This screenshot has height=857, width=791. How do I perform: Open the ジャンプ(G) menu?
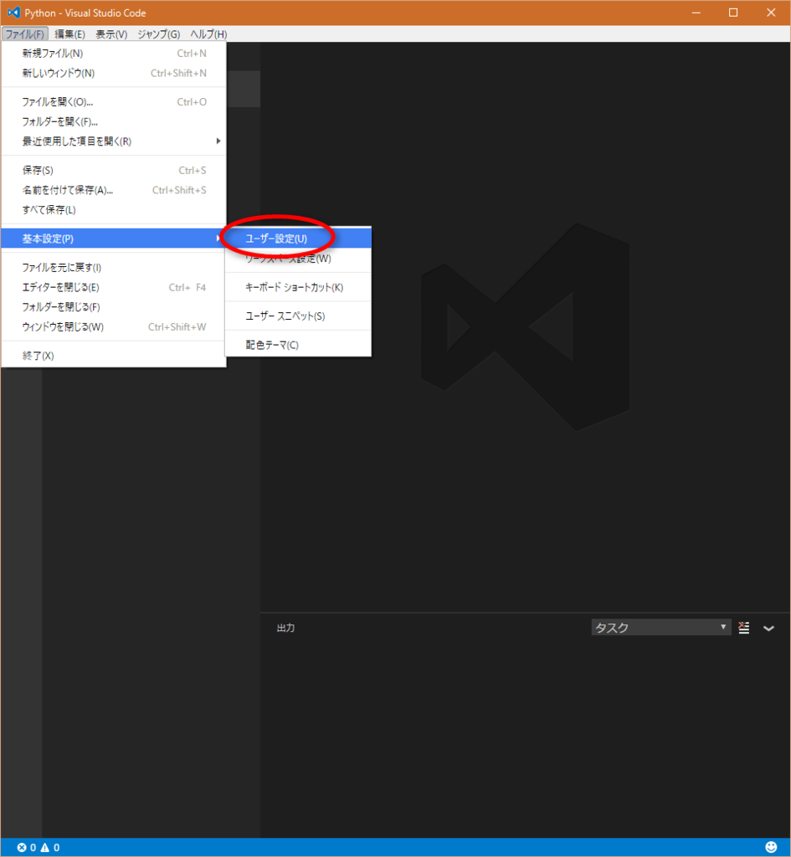pos(158,33)
